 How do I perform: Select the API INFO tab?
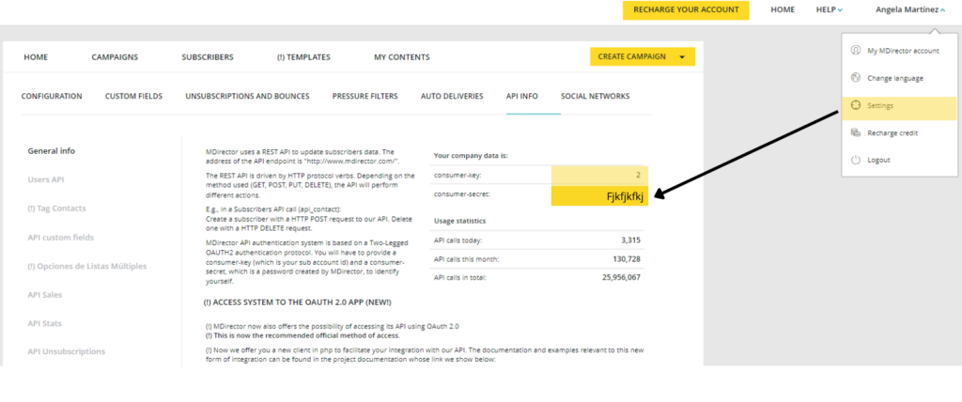pyautogui.click(x=522, y=97)
